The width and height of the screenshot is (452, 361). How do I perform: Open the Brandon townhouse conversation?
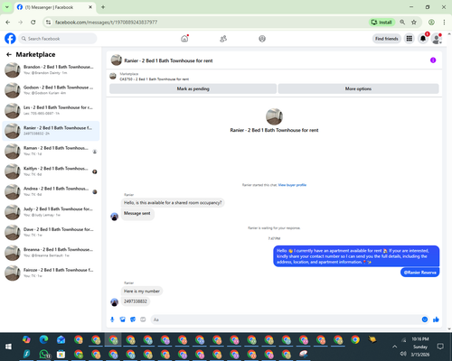(x=51, y=69)
